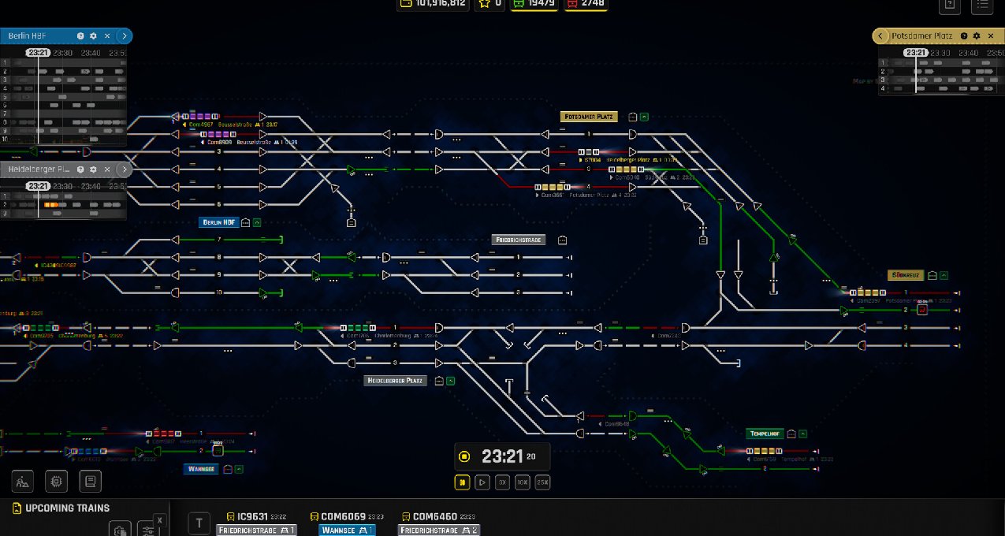Screen dimensions: 1005x536
Task: Click station icon beside Wannsee label
Action: tap(228, 469)
